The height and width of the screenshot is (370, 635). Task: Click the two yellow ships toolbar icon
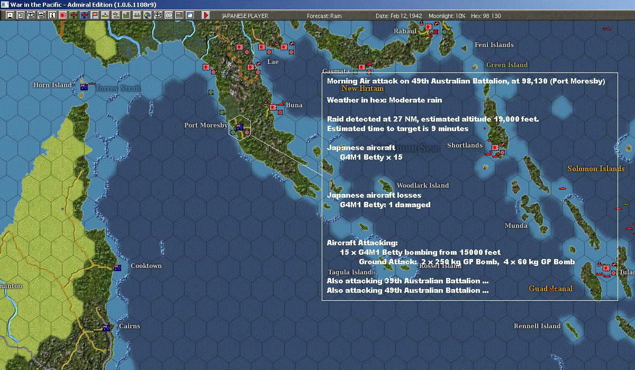116,15
